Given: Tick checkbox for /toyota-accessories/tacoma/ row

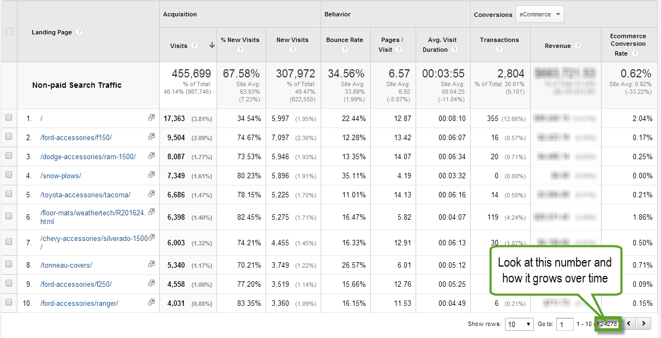Looking at the screenshot, I should 9,194.
